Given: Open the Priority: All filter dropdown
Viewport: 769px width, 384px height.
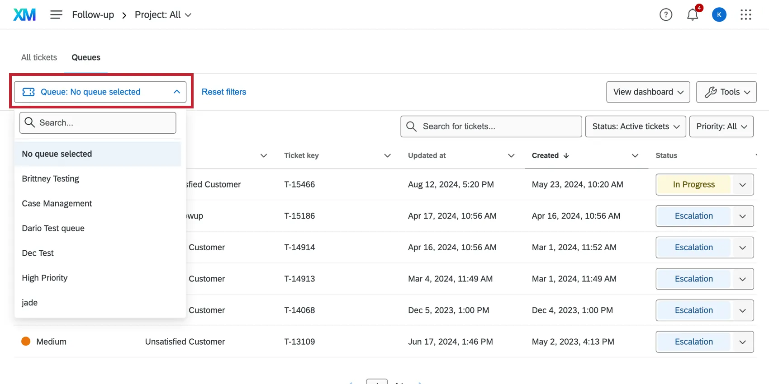Looking at the screenshot, I should pos(721,126).
